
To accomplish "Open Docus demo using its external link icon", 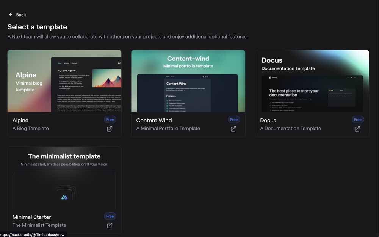I will coord(357,129).
